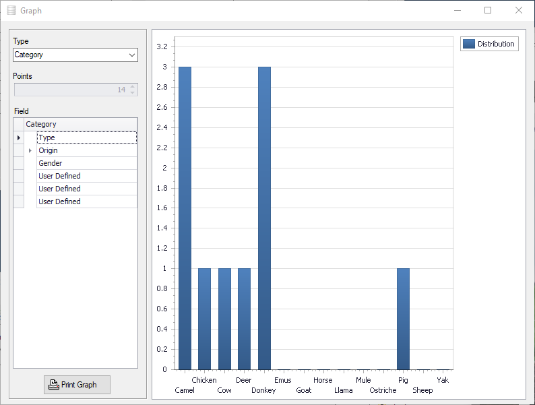Click the Points field showing 14
Screen dimensions: 535x405
(x=75, y=90)
